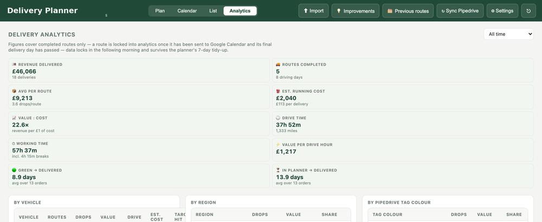Open Settings

pos(502,11)
